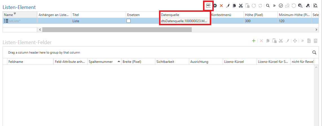
Task: Add a new field with the green plus
Action: [253, 41]
